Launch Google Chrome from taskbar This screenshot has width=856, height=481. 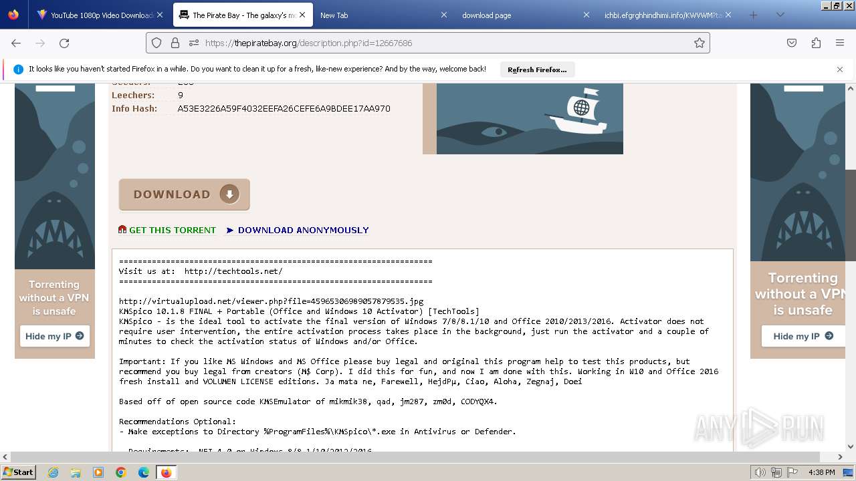coord(121,472)
